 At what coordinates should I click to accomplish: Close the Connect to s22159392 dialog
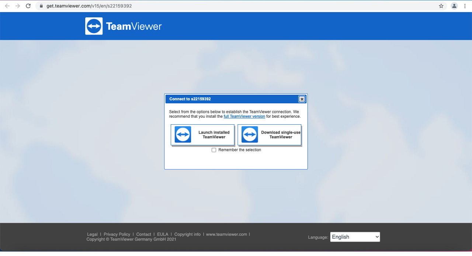[x=302, y=99]
